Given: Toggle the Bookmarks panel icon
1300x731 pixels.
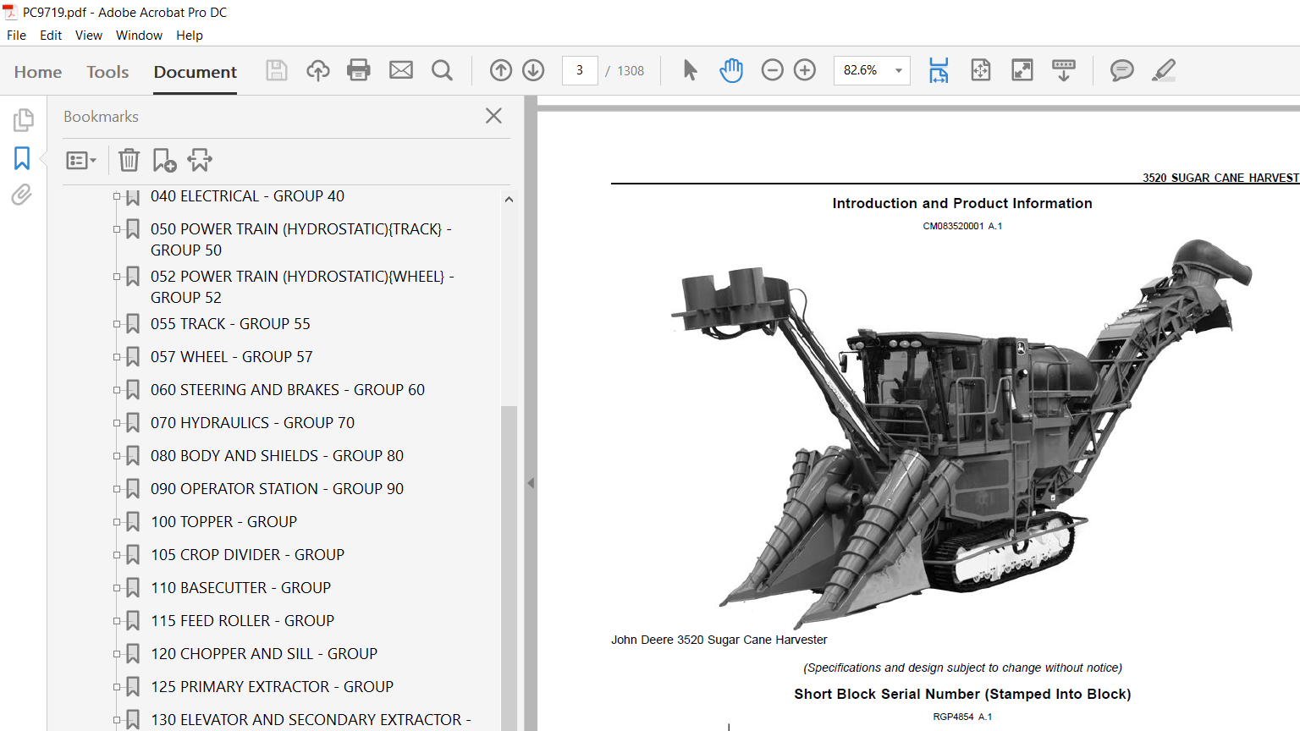Looking at the screenshot, I should click(x=22, y=158).
